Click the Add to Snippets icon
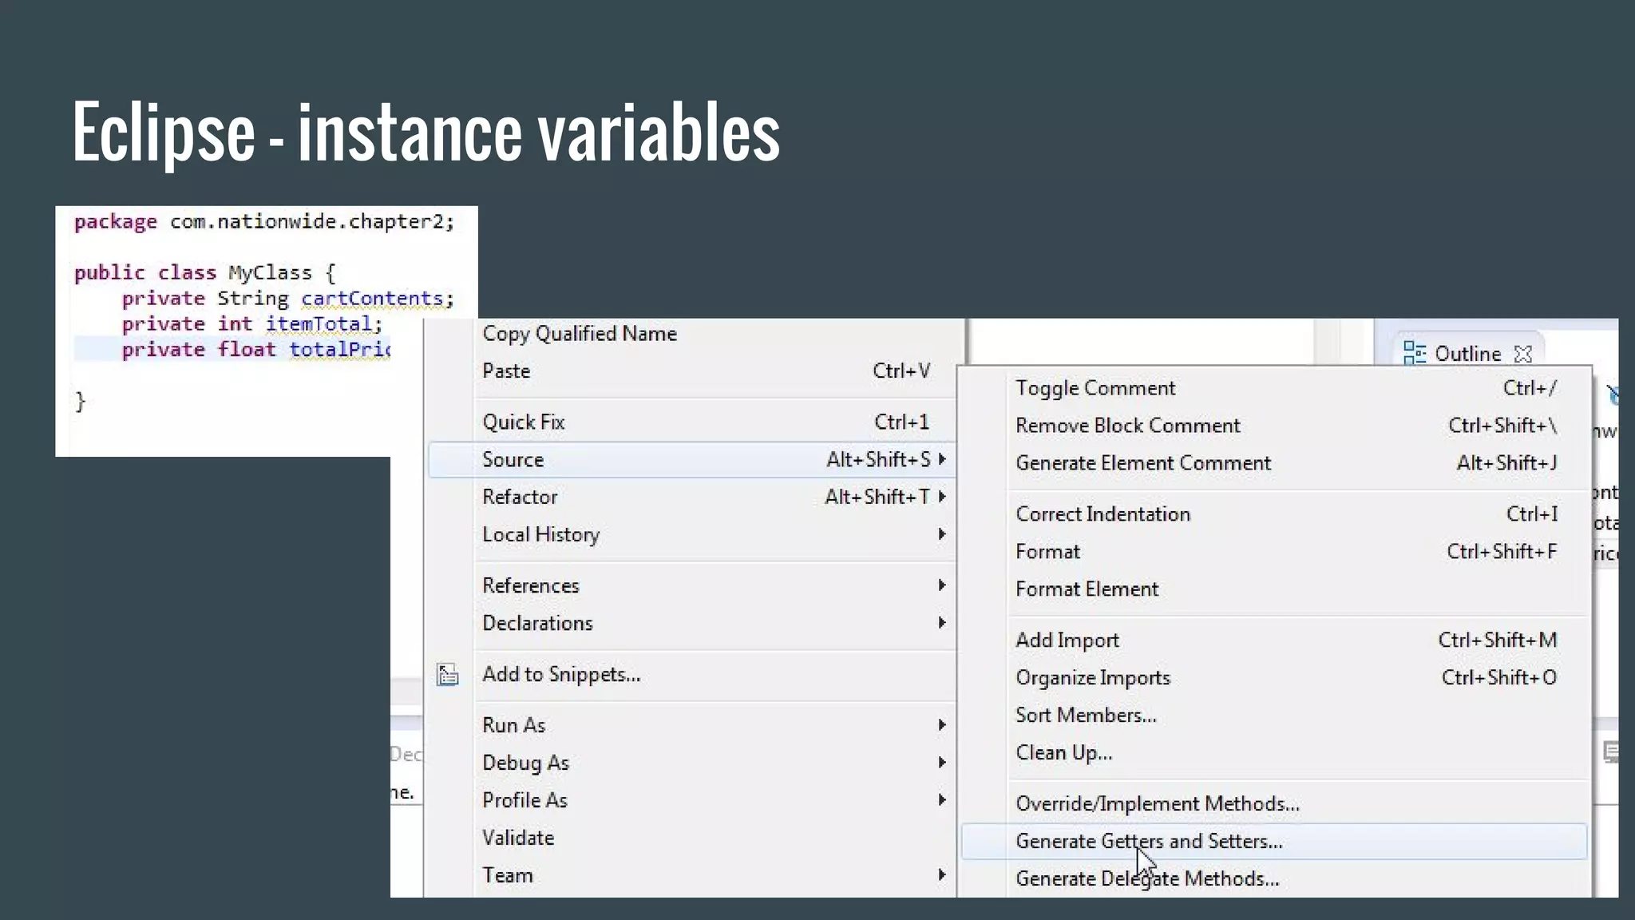 [x=448, y=675]
